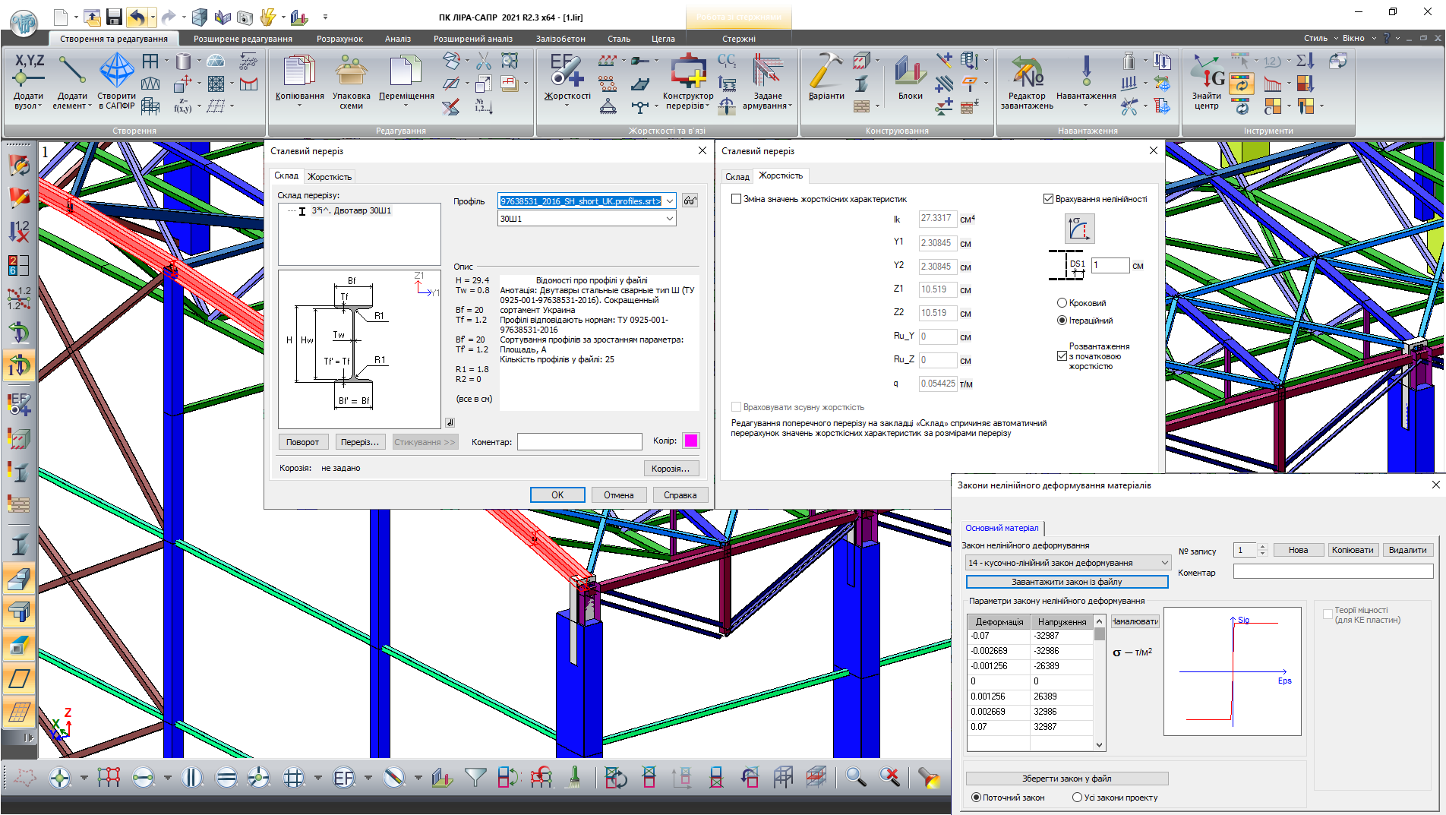Expand the 30Ш1 profile size dropdown

tap(669, 219)
